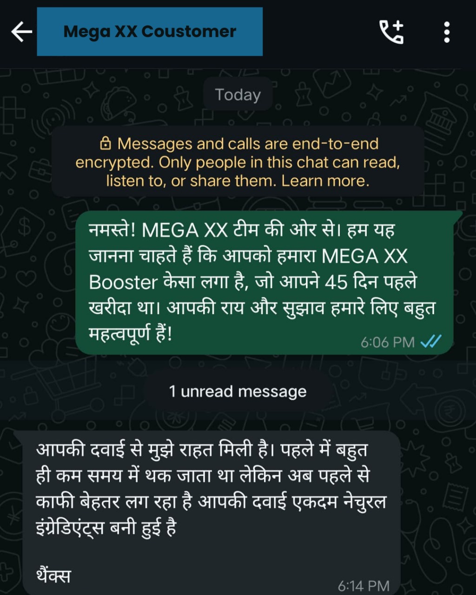Tap the back arrow in the chat header
This screenshot has height=595, width=476.
point(22,32)
